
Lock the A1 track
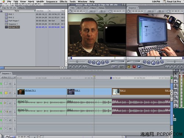click(x=14, y=103)
